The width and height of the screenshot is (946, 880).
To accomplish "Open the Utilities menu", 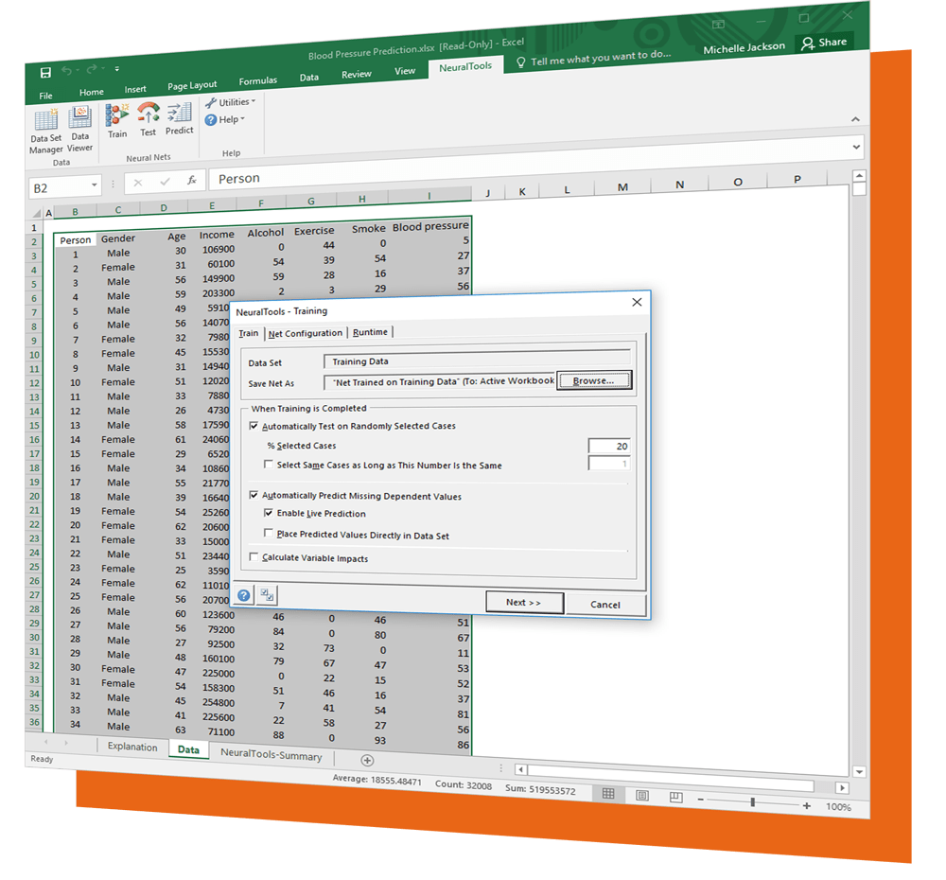I will pos(230,102).
